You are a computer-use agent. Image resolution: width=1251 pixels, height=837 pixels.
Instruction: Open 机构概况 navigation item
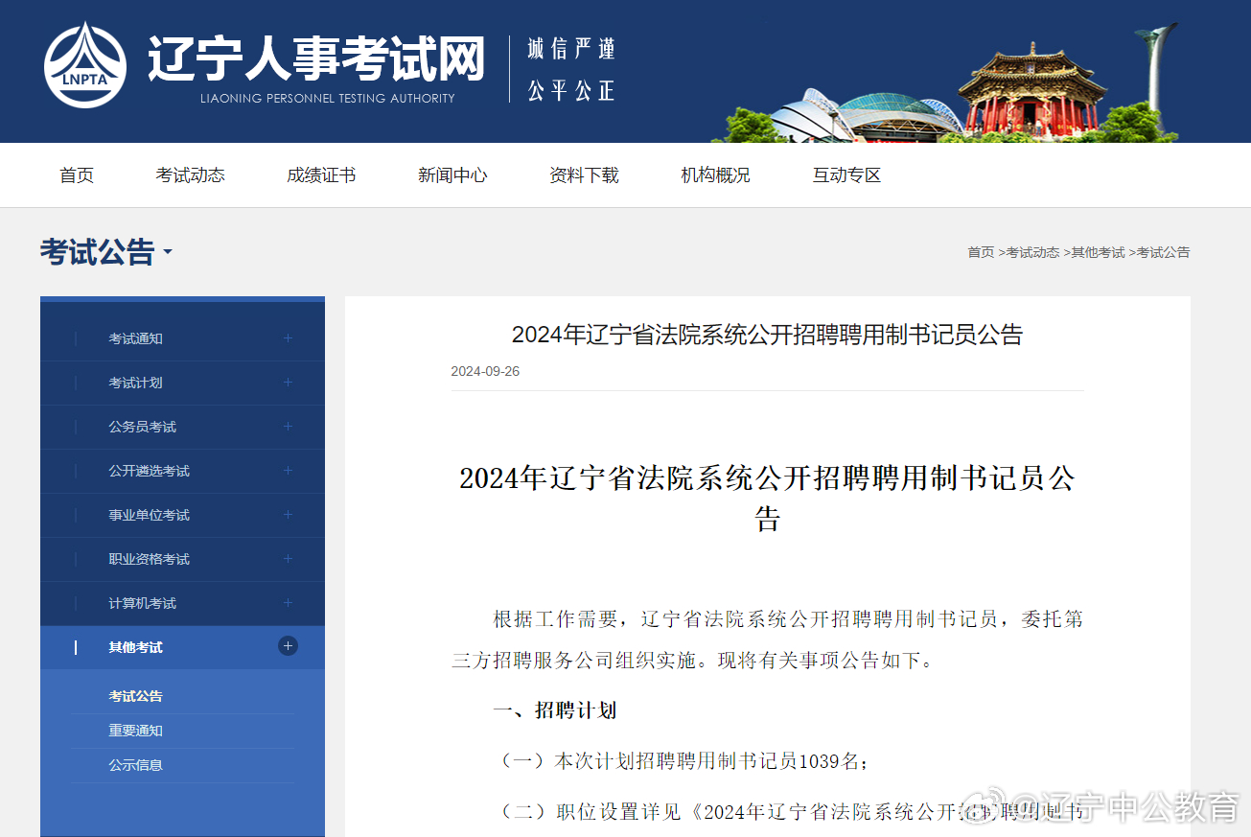(x=715, y=175)
